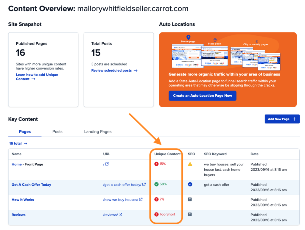Click the Published Pages card count 16
This screenshot has height=230, width=305.
click(21, 53)
